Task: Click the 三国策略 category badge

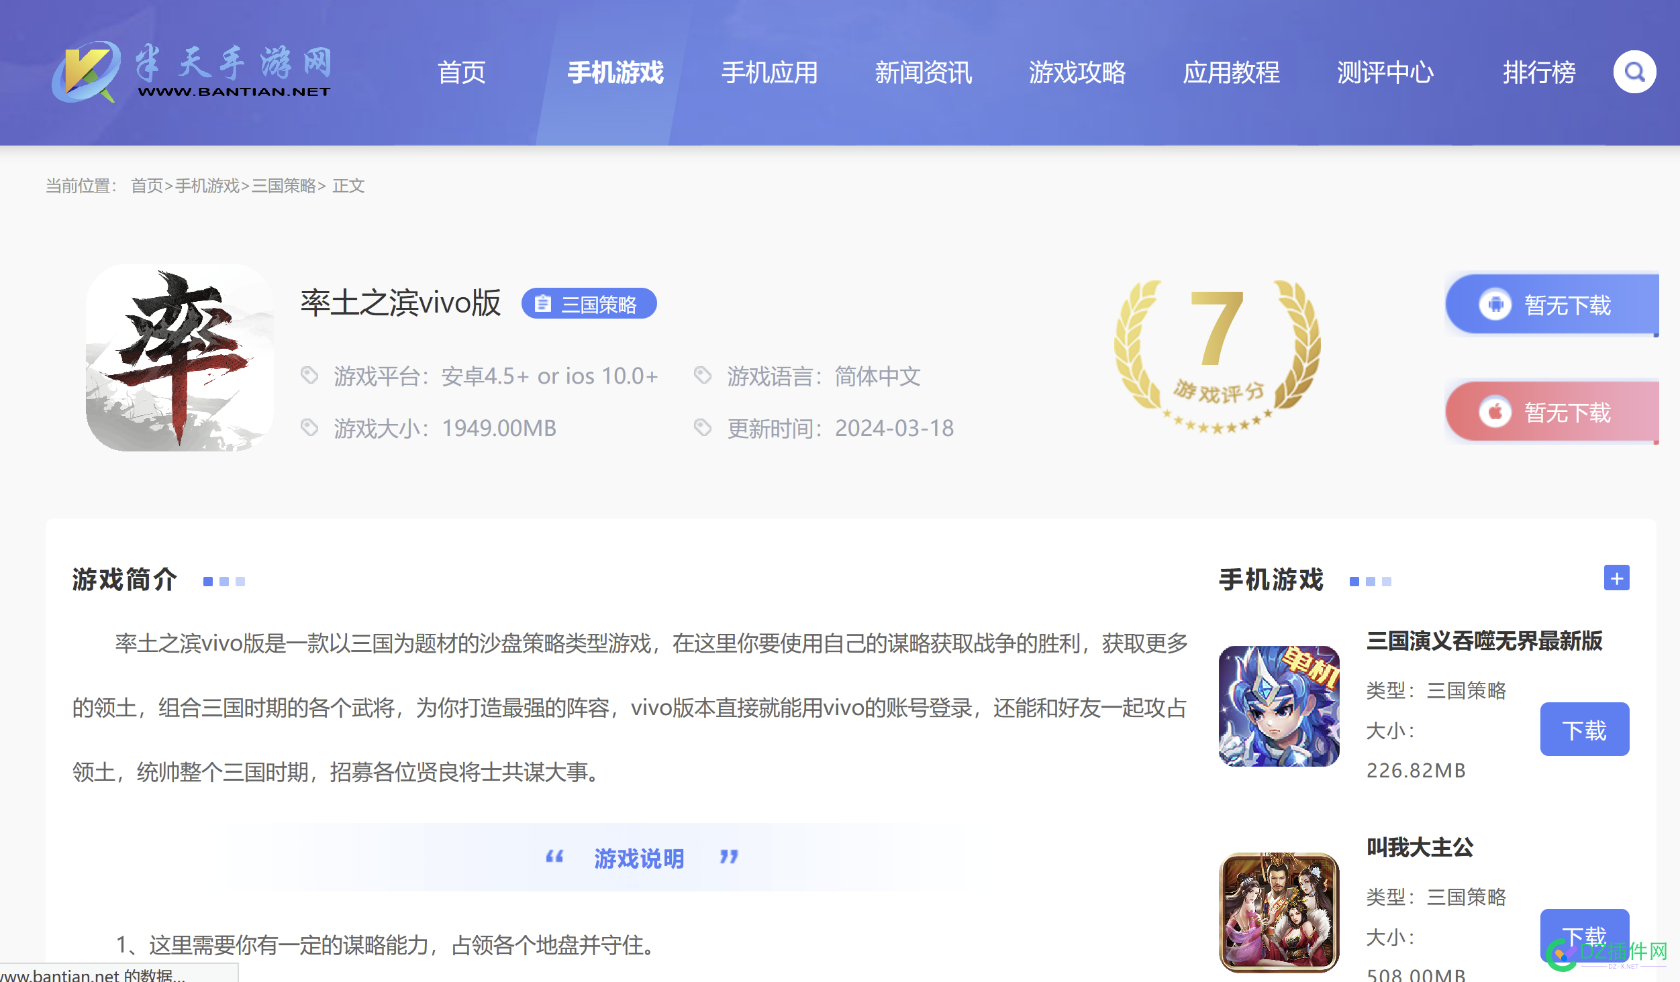Action: pyautogui.click(x=589, y=304)
